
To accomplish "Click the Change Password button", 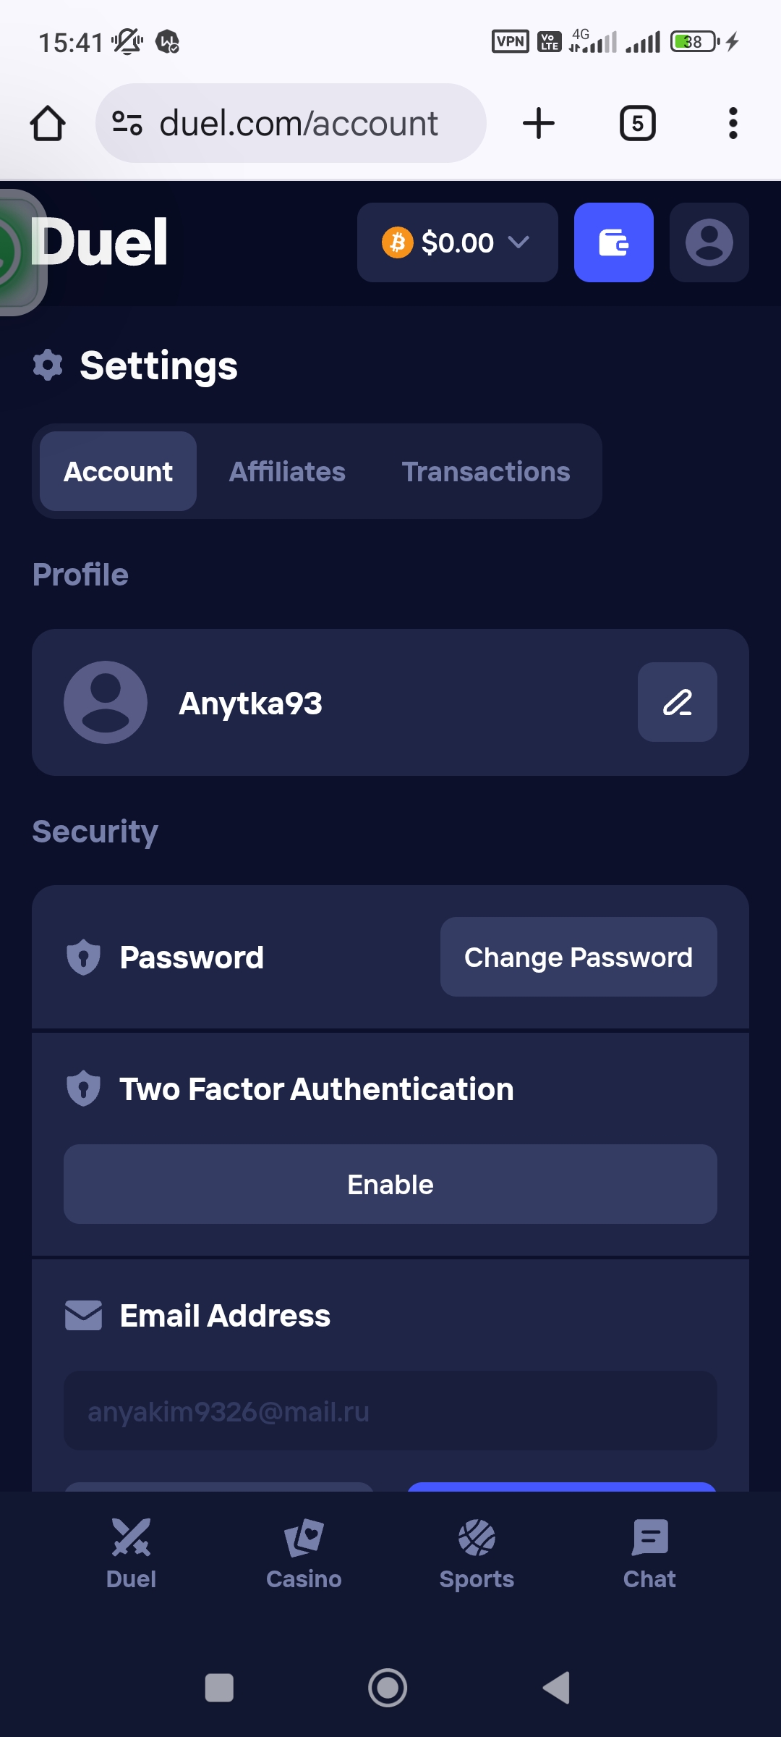I will tap(579, 957).
